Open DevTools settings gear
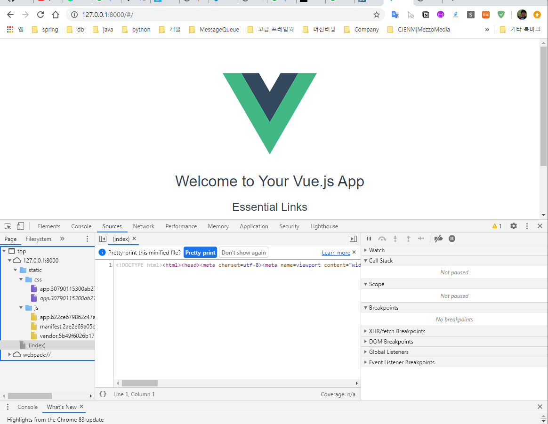Image resolution: width=548 pixels, height=424 pixels. click(514, 226)
